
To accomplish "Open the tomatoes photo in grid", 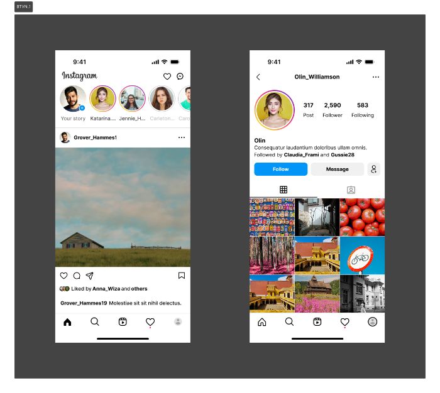I will click(x=362, y=217).
